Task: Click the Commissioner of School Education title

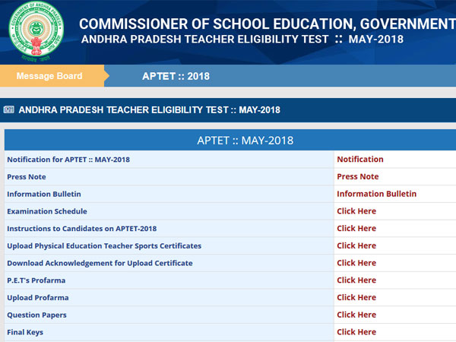Action: pos(266,24)
